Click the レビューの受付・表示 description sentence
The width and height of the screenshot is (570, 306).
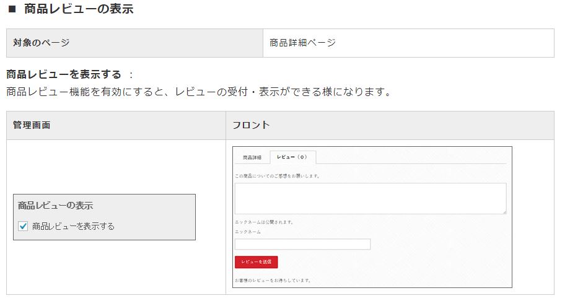[198, 92]
